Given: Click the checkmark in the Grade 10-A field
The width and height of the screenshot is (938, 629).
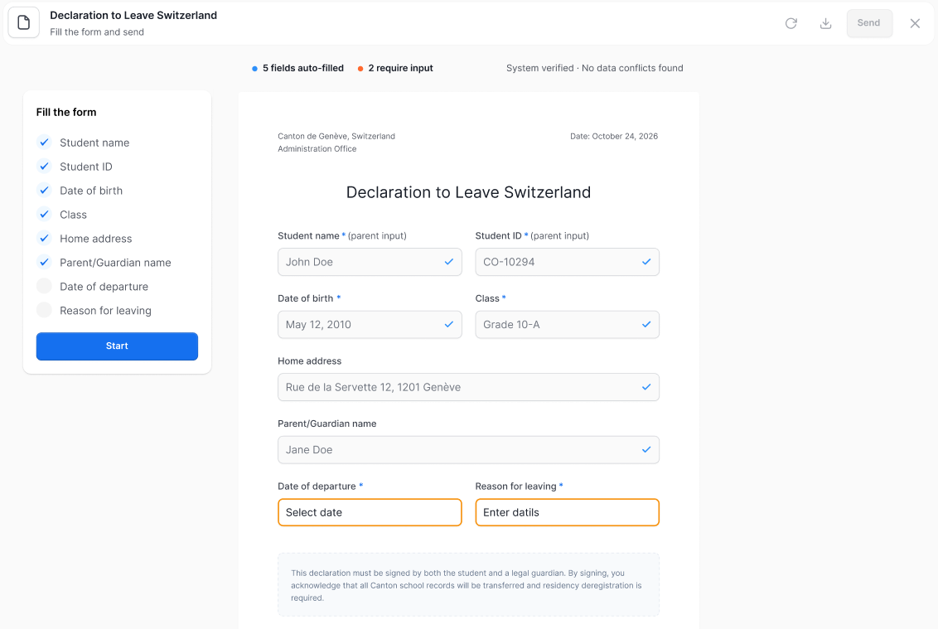Looking at the screenshot, I should pyautogui.click(x=646, y=324).
